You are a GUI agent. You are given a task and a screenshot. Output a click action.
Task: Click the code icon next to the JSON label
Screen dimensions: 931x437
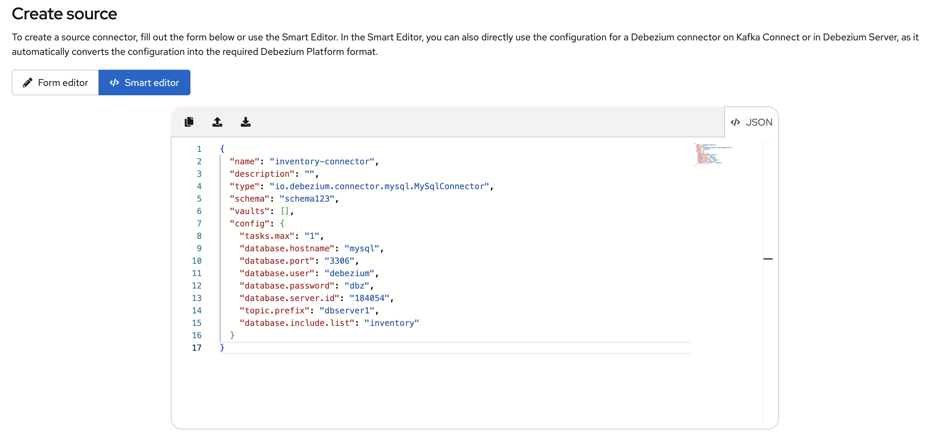tap(735, 122)
